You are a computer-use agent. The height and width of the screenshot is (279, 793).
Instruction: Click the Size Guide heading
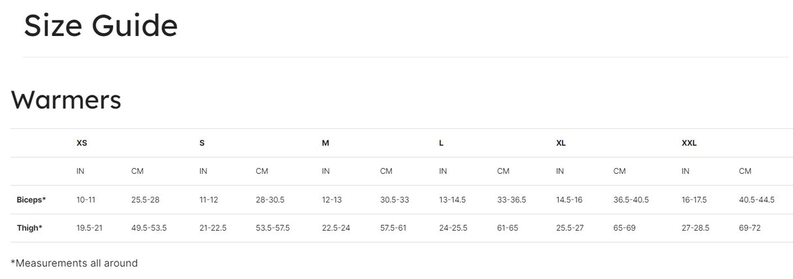[x=101, y=26]
